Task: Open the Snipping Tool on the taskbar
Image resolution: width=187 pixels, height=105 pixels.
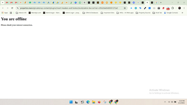Action: tap(105, 102)
